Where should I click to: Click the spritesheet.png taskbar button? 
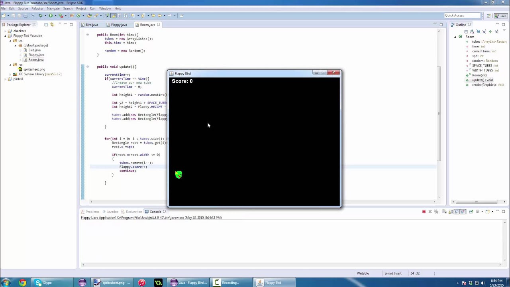[112, 283]
